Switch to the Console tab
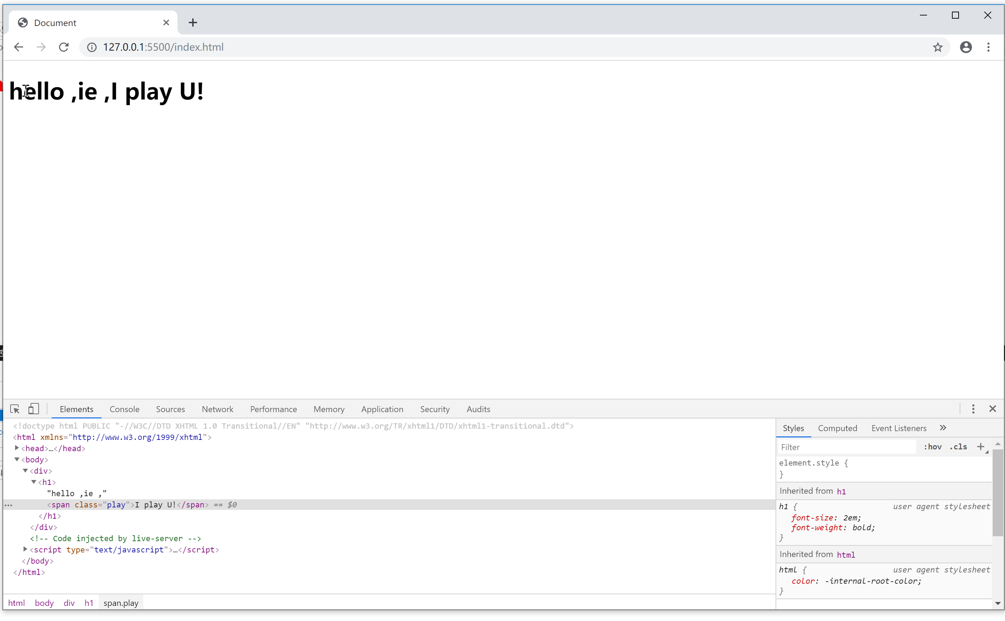1005x621 pixels. click(x=124, y=409)
